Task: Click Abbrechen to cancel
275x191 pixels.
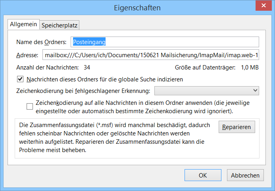Action: [245, 175]
